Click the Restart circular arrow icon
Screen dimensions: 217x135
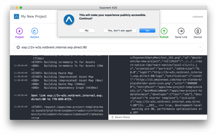point(35,31)
